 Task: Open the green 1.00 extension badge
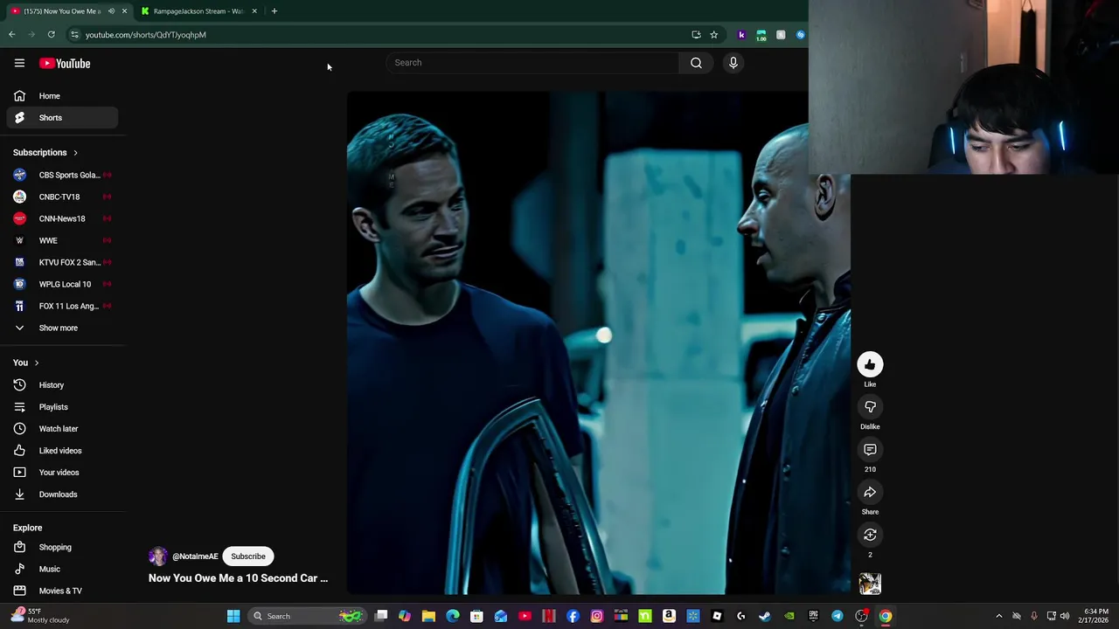coord(761,35)
